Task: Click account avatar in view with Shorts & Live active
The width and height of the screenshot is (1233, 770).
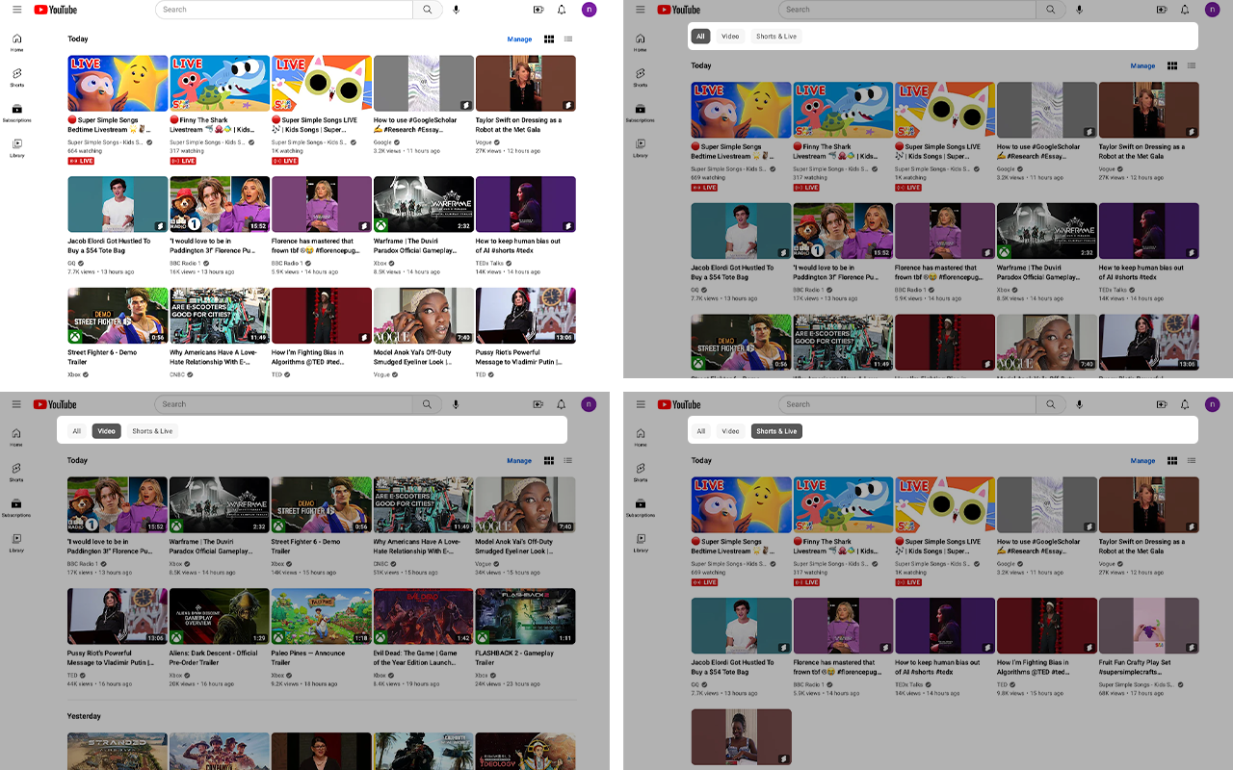Action: click(x=1212, y=404)
